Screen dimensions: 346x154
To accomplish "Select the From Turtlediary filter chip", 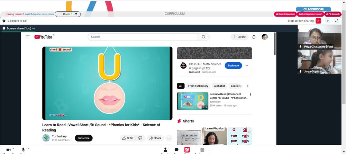I will point(198,86).
